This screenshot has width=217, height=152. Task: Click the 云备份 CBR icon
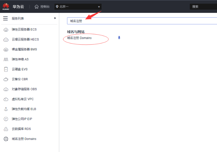[6, 79]
